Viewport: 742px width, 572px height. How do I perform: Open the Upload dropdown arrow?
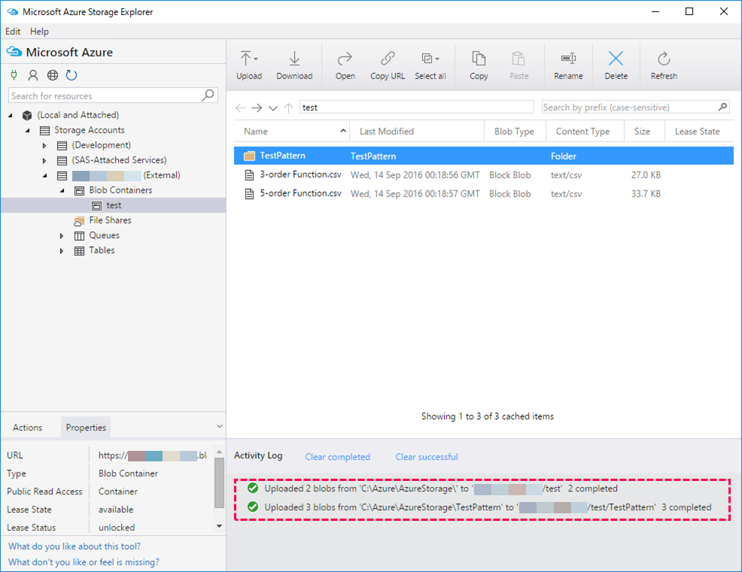256,59
